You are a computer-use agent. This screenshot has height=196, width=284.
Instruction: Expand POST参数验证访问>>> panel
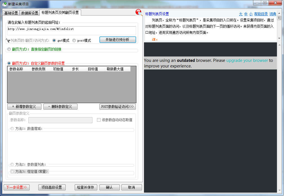tap(118, 106)
